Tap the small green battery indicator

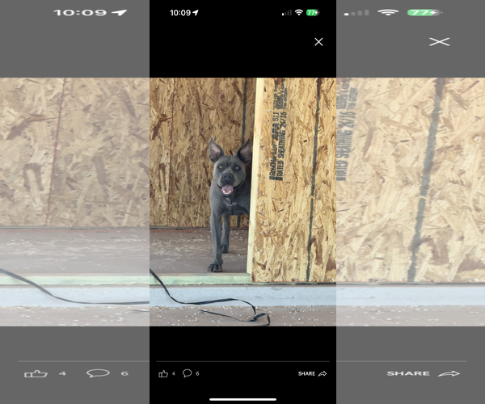pos(312,13)
